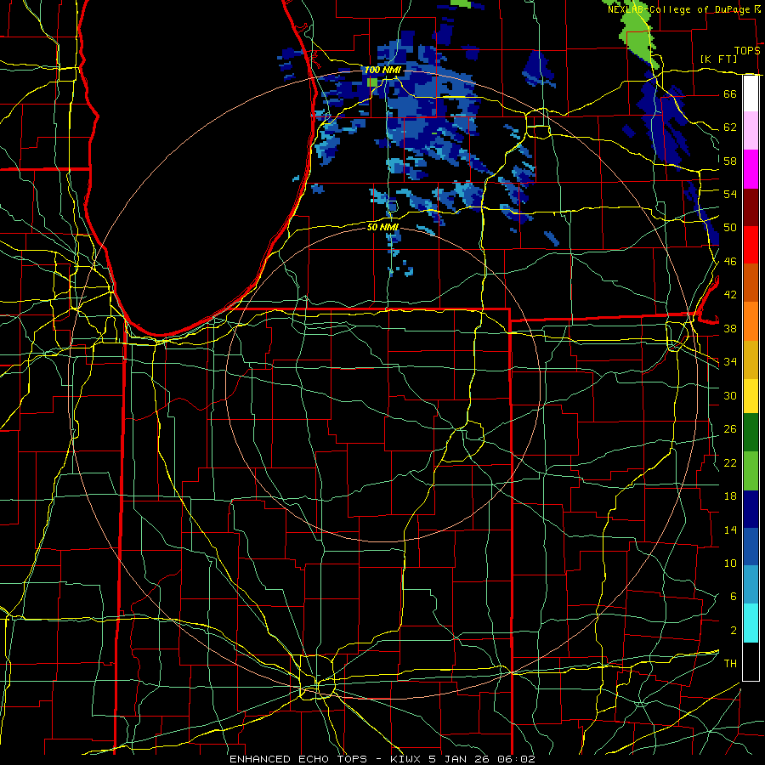Click the legend value 54
Viewport: 765px width, 765px height.
(730, 194)
